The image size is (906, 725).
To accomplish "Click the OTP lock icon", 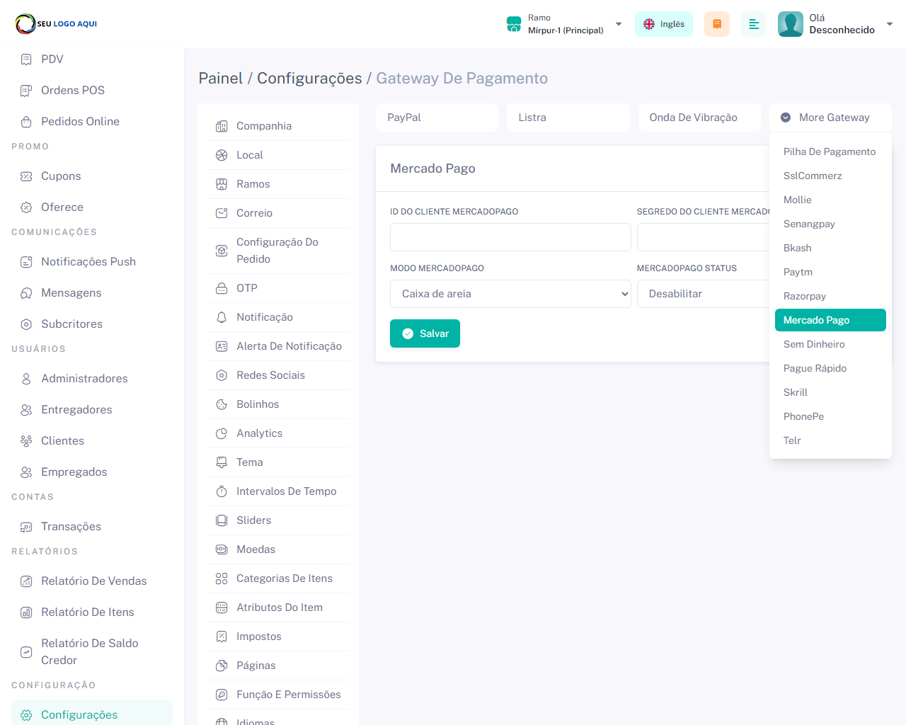I will [x=222, y=288].
